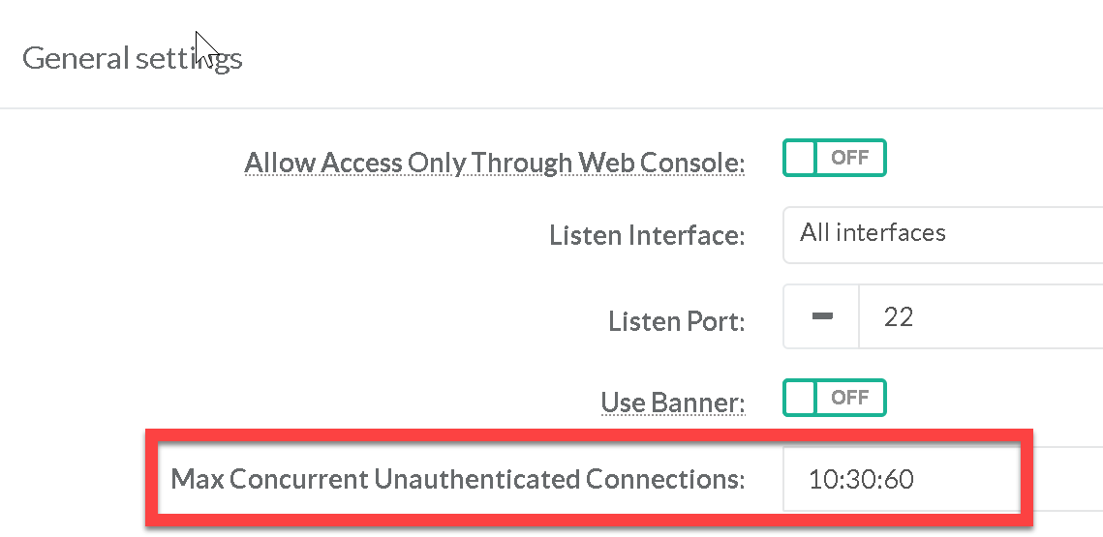Click 'Max Concurrent Unauthenticated Connections' label
The image size is (1103, 537).
(x=457, y=479)
